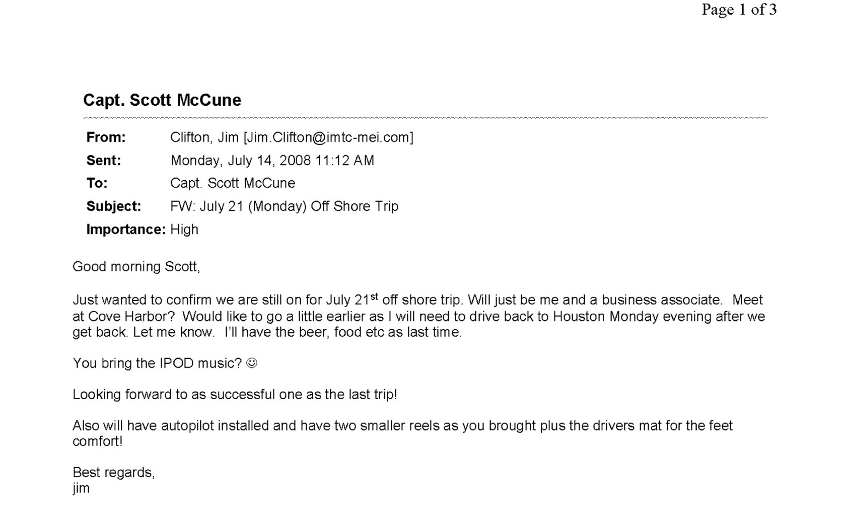Click the Importance: label
This screenshot has height=513, width=848.
point(126,230)
